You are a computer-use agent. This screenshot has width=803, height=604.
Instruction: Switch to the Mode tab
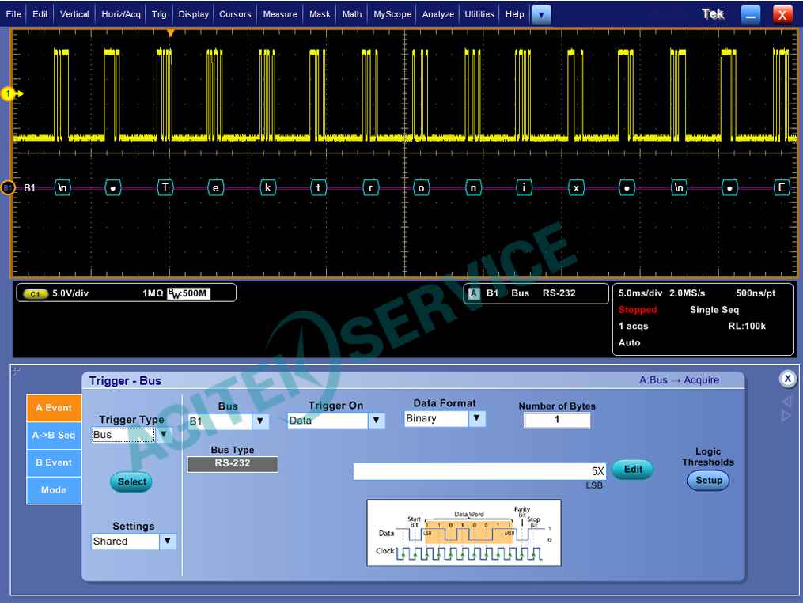click(54, 490)
